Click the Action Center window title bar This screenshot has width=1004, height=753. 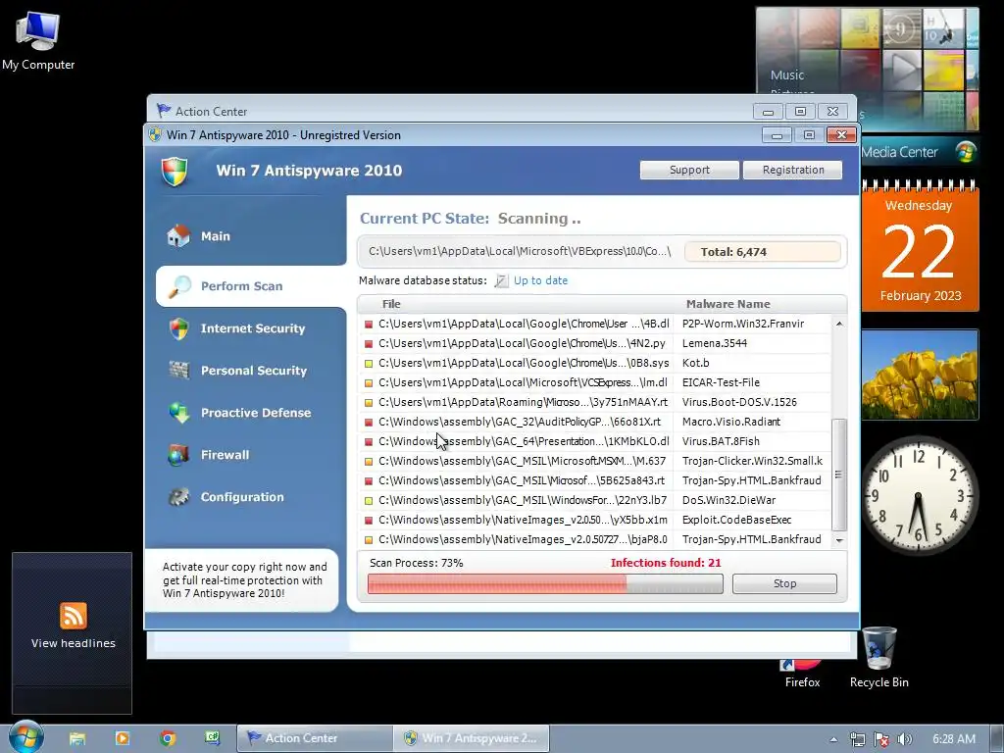click(448, 111)
